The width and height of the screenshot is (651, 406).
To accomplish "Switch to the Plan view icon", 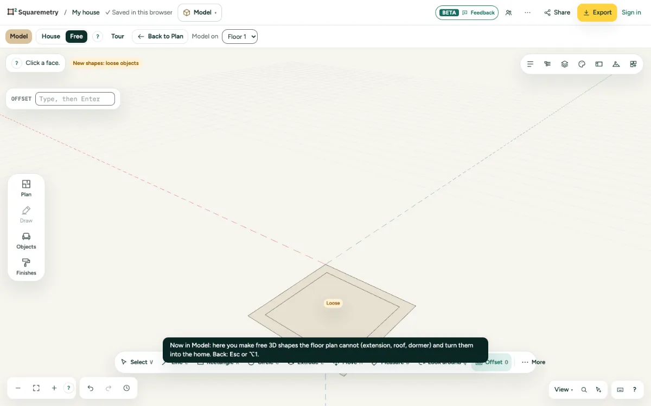I will 26,188.
